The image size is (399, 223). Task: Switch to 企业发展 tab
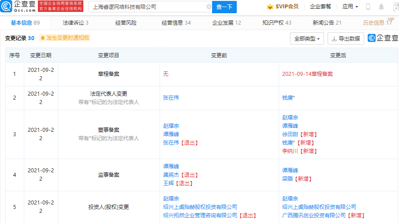click(227, 22)
